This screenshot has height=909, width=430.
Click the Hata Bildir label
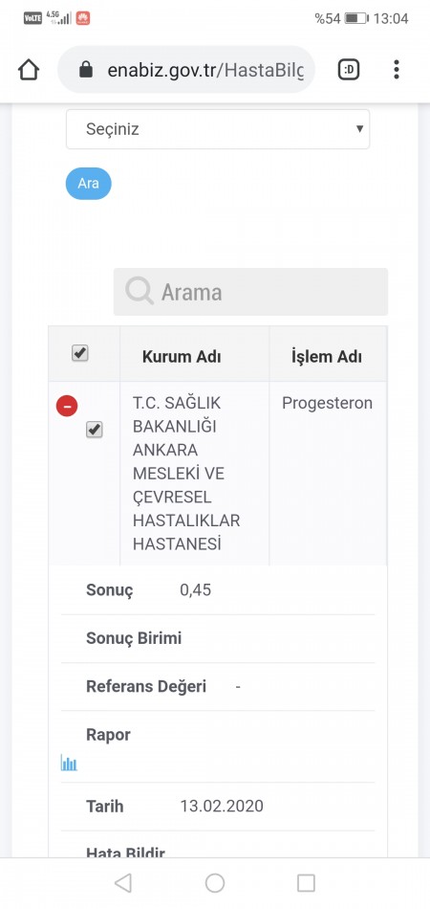(x=125, y=853)
